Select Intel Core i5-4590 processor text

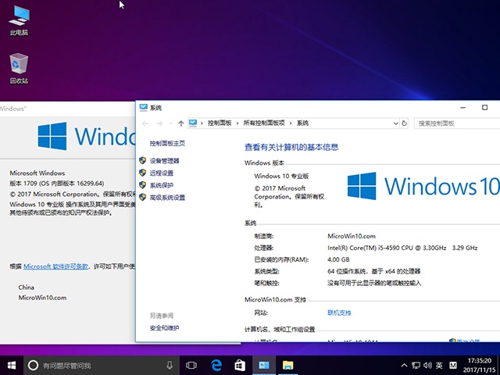click(402, 248)
